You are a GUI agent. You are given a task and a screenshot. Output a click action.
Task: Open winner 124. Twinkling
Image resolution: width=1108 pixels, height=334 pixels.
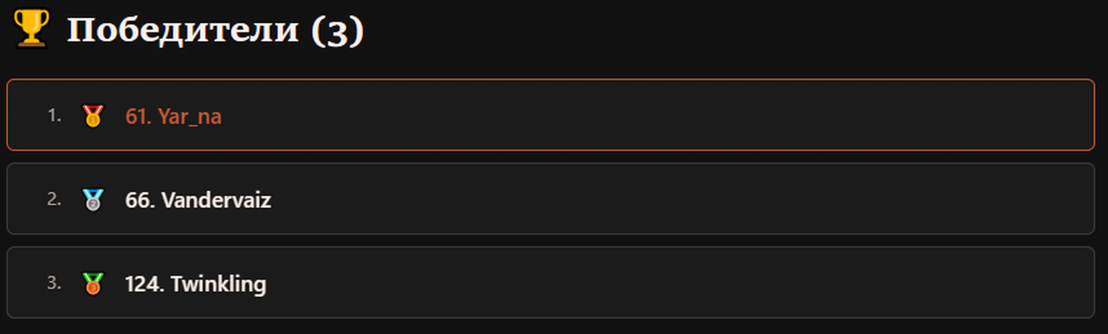(x=196, y=284)
